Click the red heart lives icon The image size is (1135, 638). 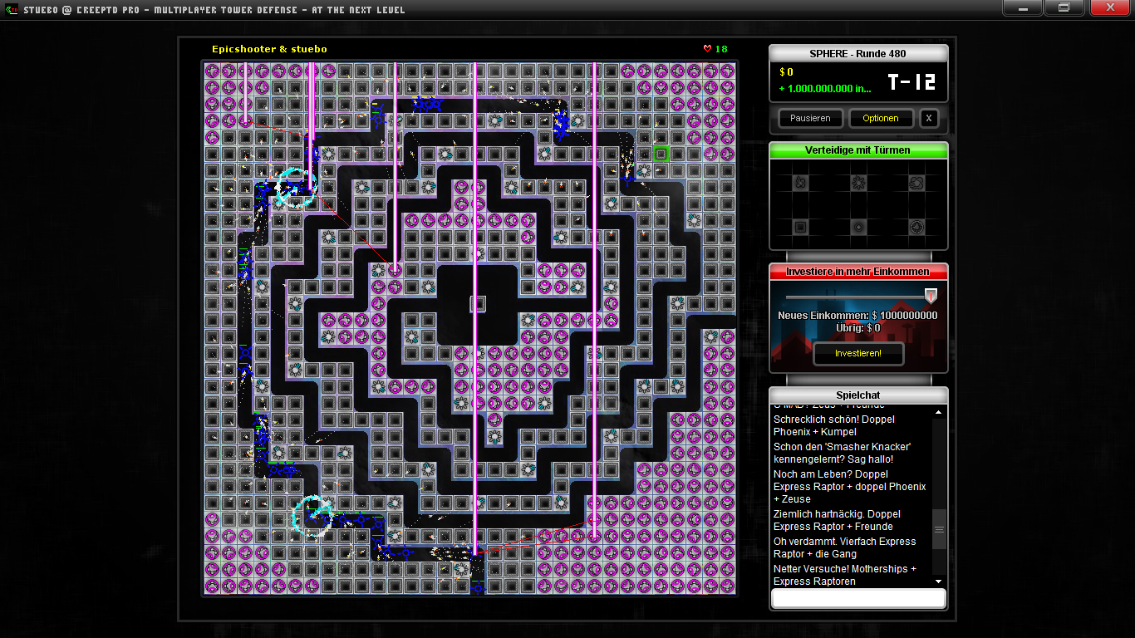click(707, 49)
